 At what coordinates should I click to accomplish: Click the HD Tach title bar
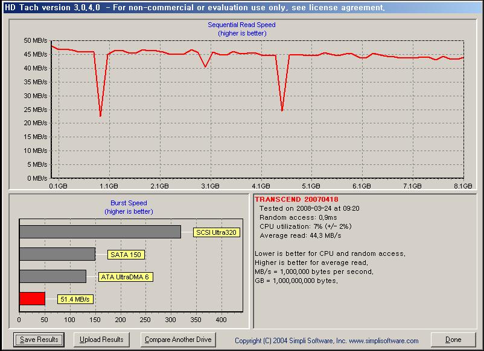click(241, 7)
